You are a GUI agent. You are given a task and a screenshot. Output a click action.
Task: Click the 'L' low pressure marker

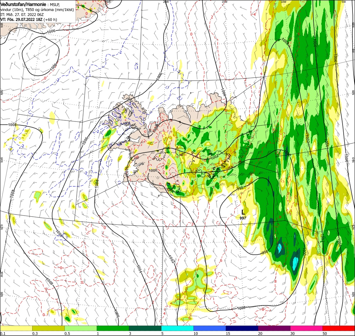click(x=243, y=212)
